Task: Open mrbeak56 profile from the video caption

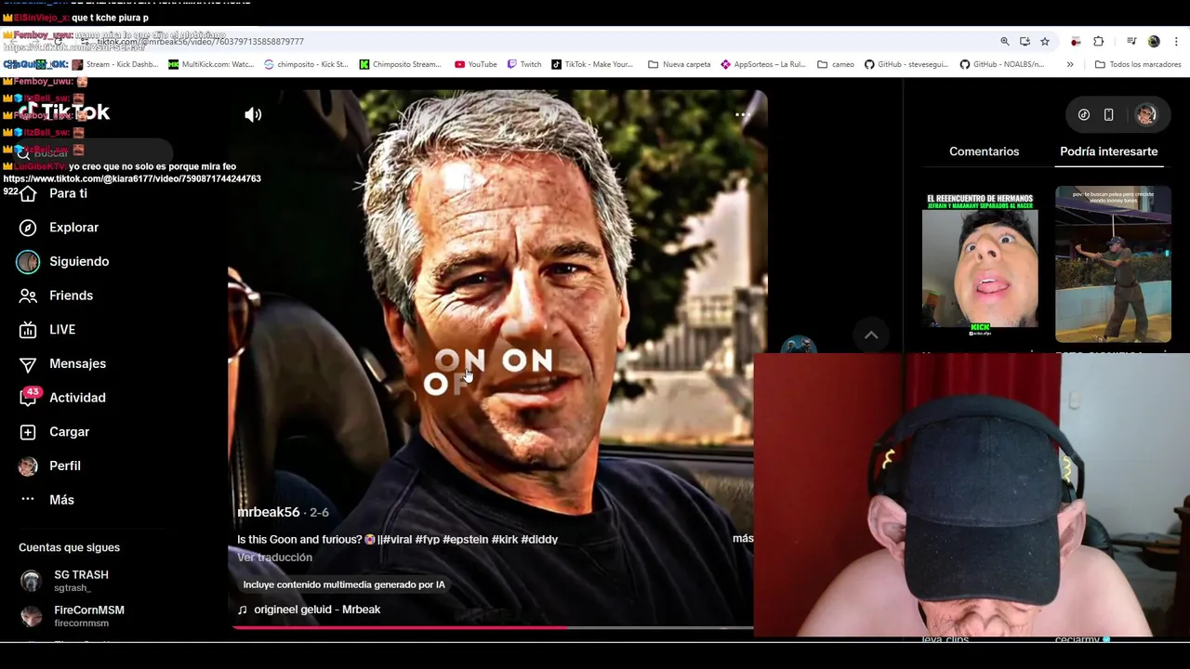Action: [x=268, y=512]
